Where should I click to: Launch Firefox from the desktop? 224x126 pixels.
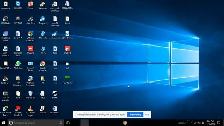30,6
